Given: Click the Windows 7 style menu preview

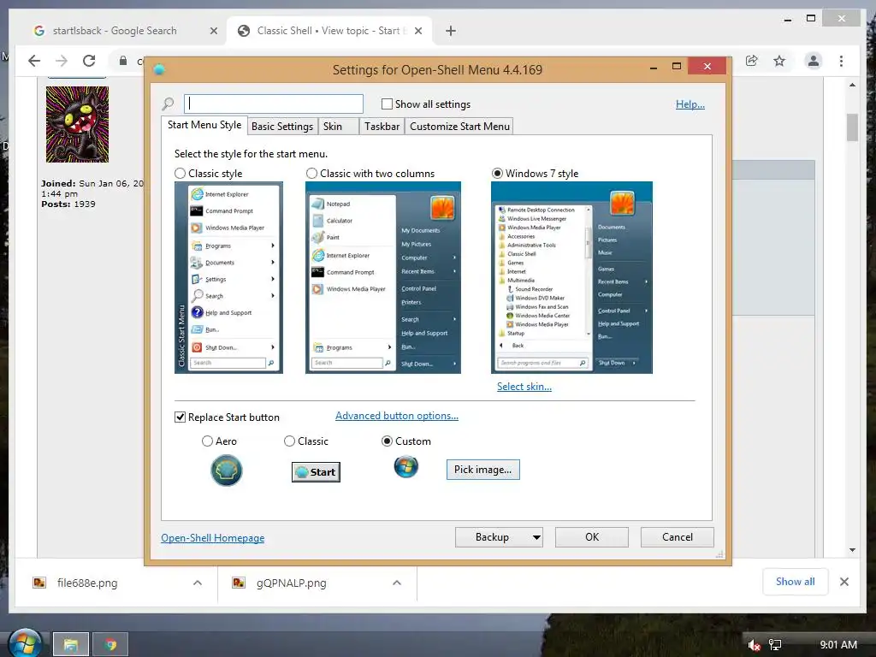Looking at the screenshot, I should [571, 278].
